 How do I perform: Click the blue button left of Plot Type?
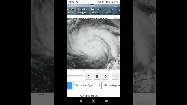70,85
